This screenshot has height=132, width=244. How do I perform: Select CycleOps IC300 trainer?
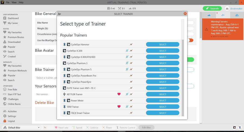(163, 51)
